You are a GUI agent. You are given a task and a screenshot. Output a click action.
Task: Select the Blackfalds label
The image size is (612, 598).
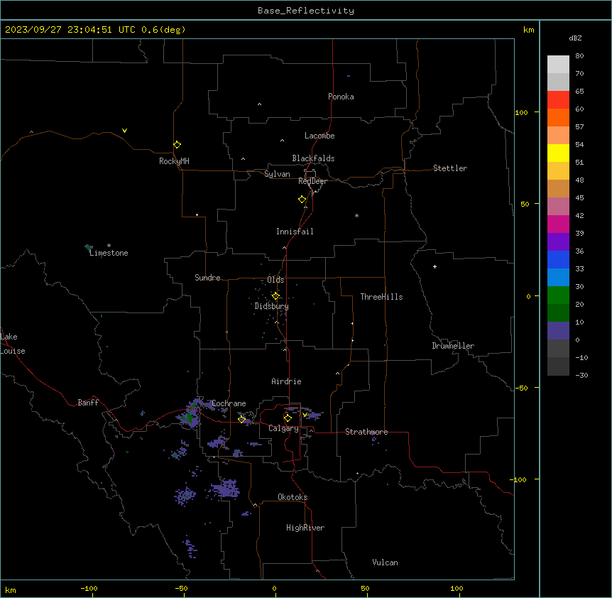coord(313,158)
